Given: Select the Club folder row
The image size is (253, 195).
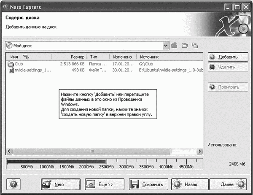Looking at the screenshot, I should click(105, 64).
